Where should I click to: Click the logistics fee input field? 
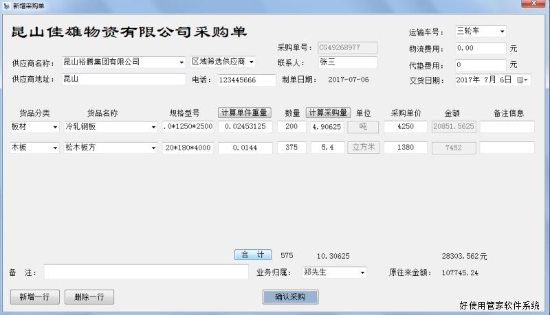click(x=480, y=49)
